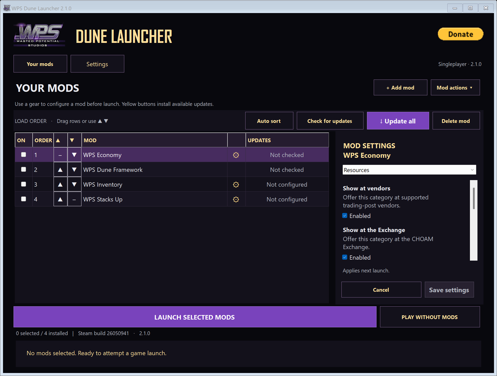Enable the WPS Stacks Up checkbox

[x=24, y=199]
